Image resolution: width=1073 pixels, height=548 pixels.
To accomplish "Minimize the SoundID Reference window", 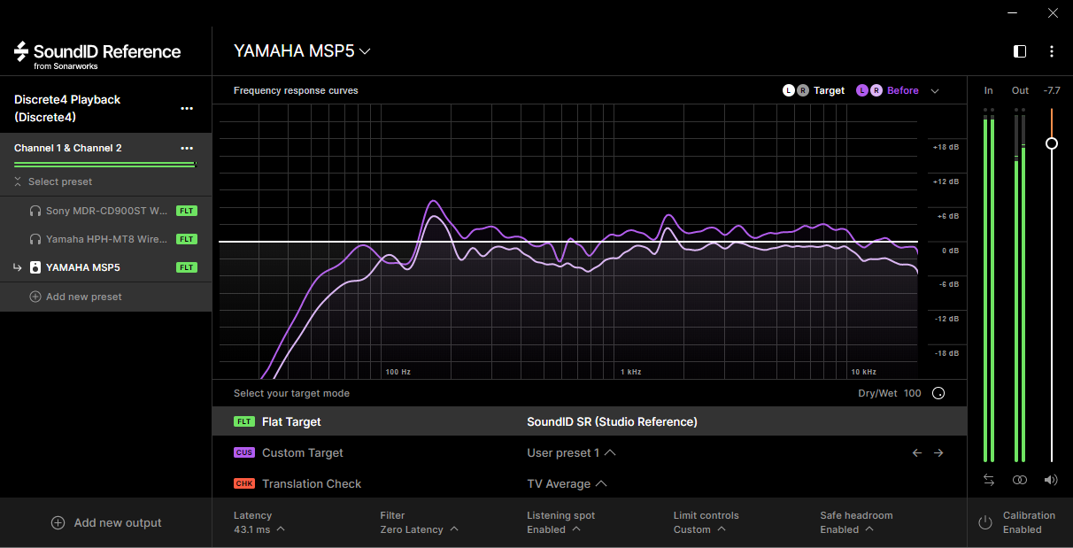I will click(x=1013, y=12).
